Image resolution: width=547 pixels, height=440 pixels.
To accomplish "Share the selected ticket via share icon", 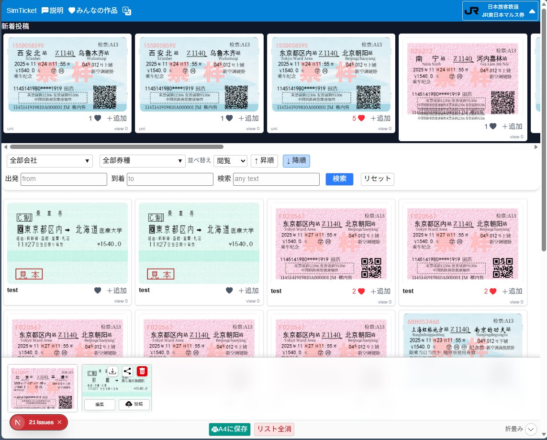I will pyautogui.click(x=127, y=372).
